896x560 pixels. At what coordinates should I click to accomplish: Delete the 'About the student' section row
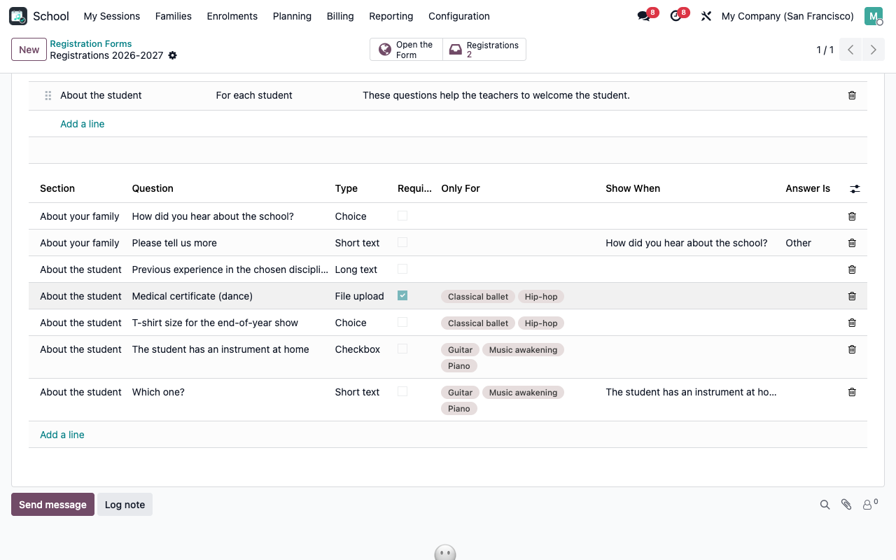(x=852, y=95)
